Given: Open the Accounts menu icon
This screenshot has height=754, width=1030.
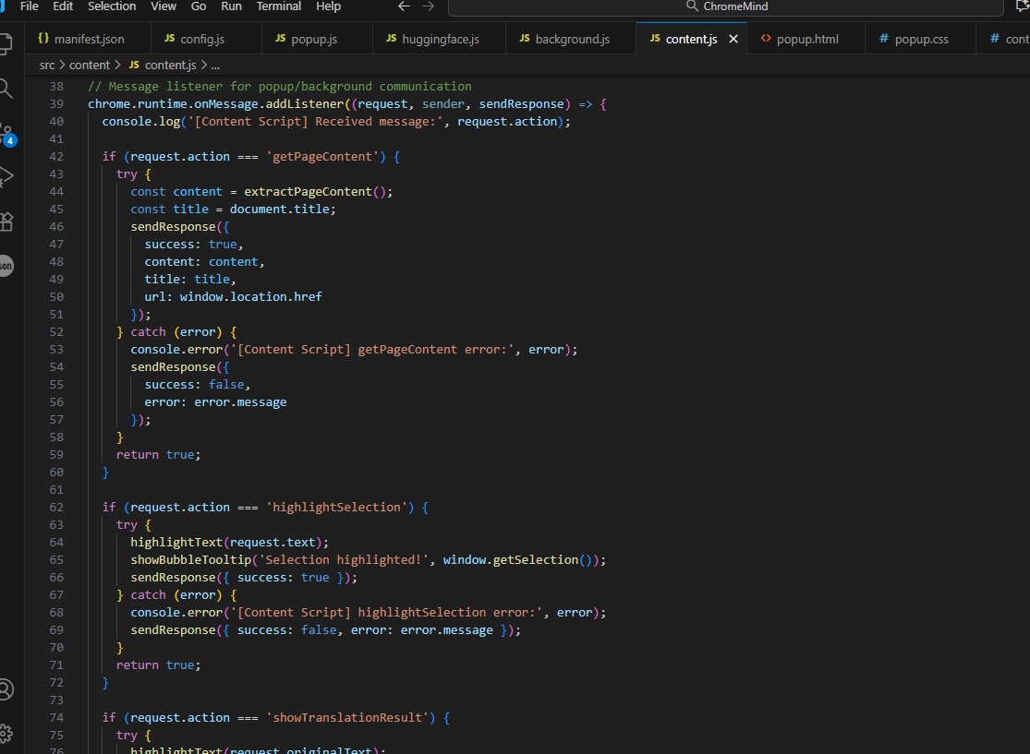Looking at the screenshot, I should (6, 689).
